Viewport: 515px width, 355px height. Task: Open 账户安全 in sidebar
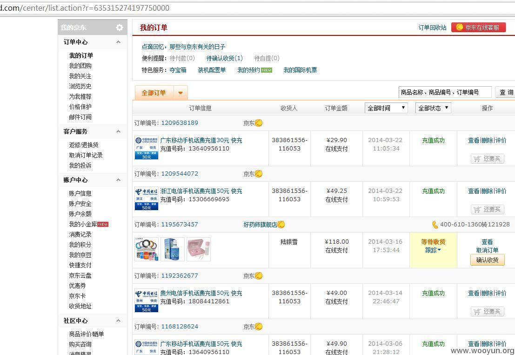[80, 204]
